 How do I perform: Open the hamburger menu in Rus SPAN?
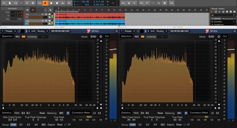pos(234,31)
